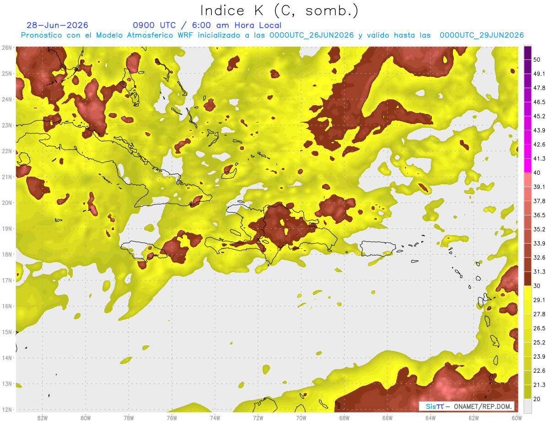Click the legend value '21.3'
The width and height of the screenshot is (549, 424).
539,385
